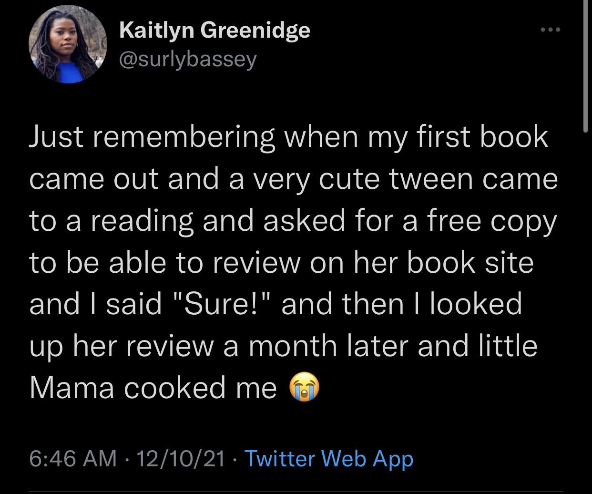Click the display name Kaitlyn Greenidge
The height and width of the screenshot is (494, 592).
pos(214,30)
